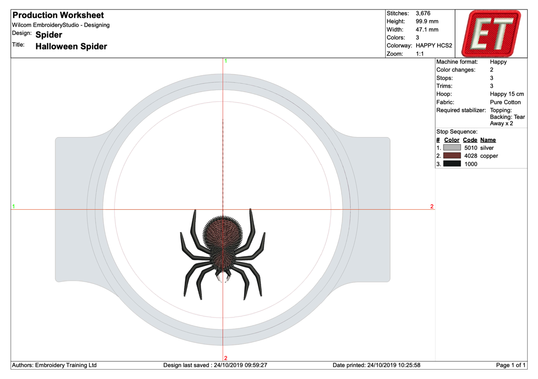Select the black 1000 color swatch
The width and height of the screenshot is (538, 379).
point(452,164)
